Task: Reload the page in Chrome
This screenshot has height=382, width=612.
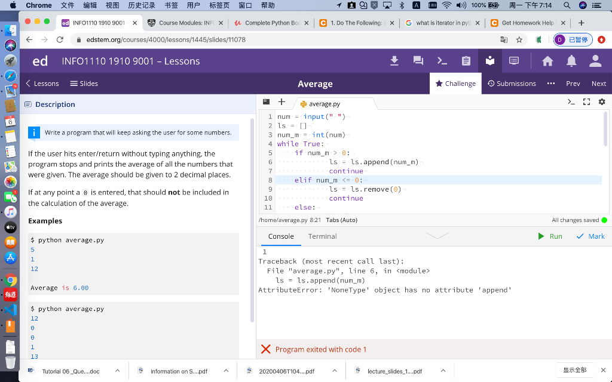Action: click(60, 39)
